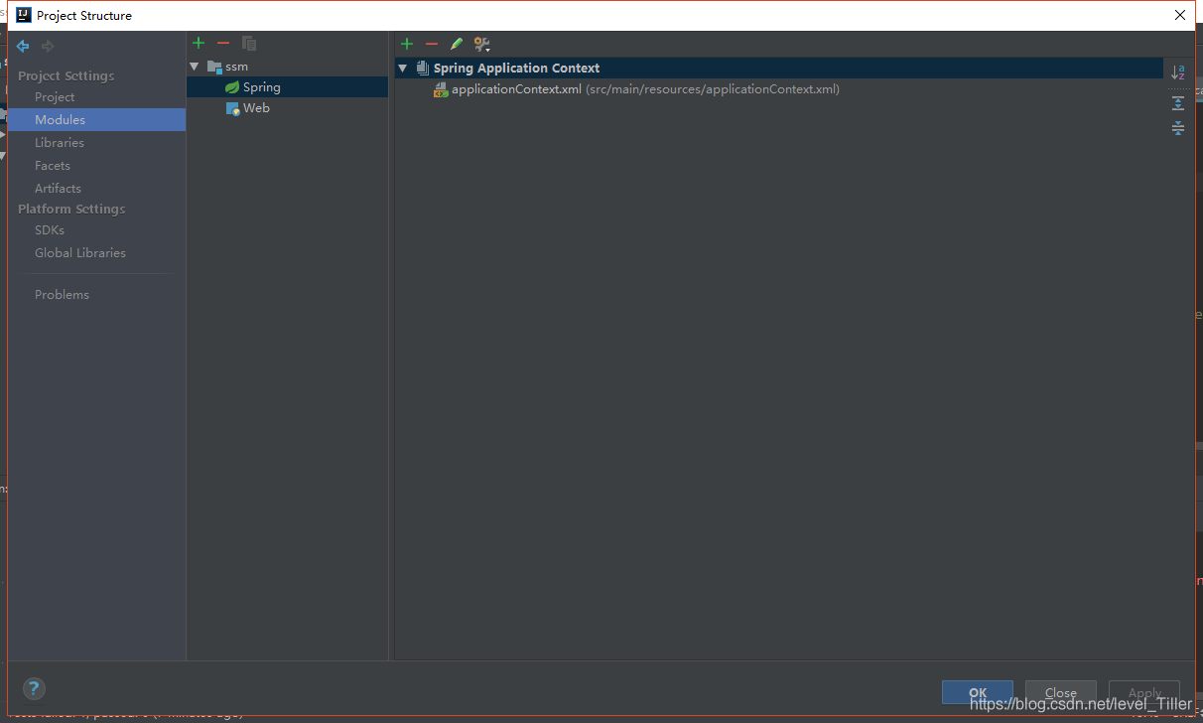This screenshot has height=723, width=1203.
Task: Click the Apply button
Action: [x=1144, y=693]
